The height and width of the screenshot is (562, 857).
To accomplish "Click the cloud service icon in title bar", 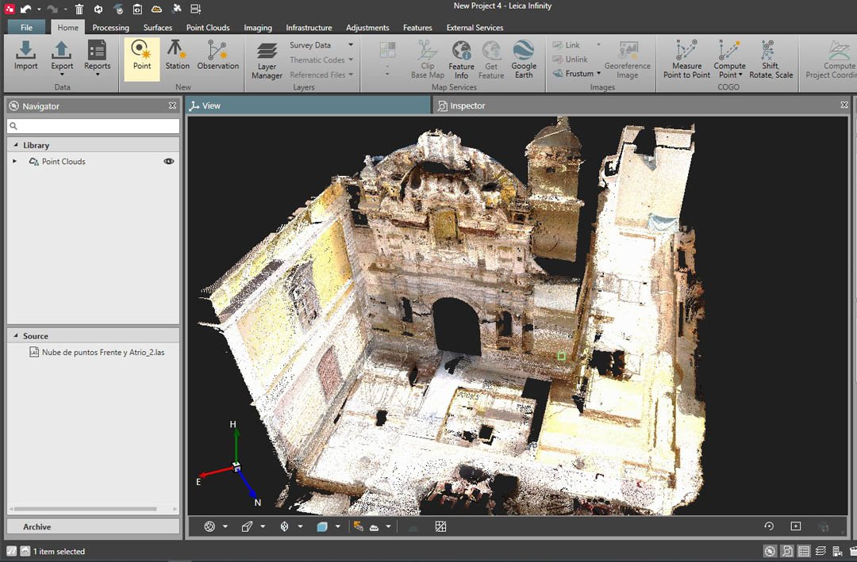I will click(x=157, y=9).
